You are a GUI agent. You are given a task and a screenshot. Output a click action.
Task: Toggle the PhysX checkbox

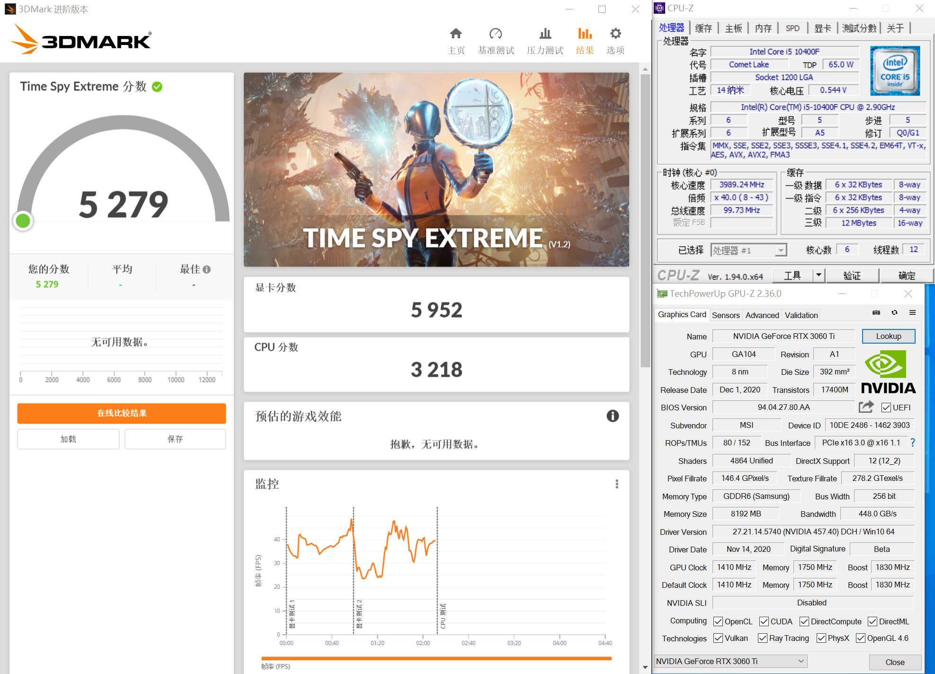(x=821, y=638)
